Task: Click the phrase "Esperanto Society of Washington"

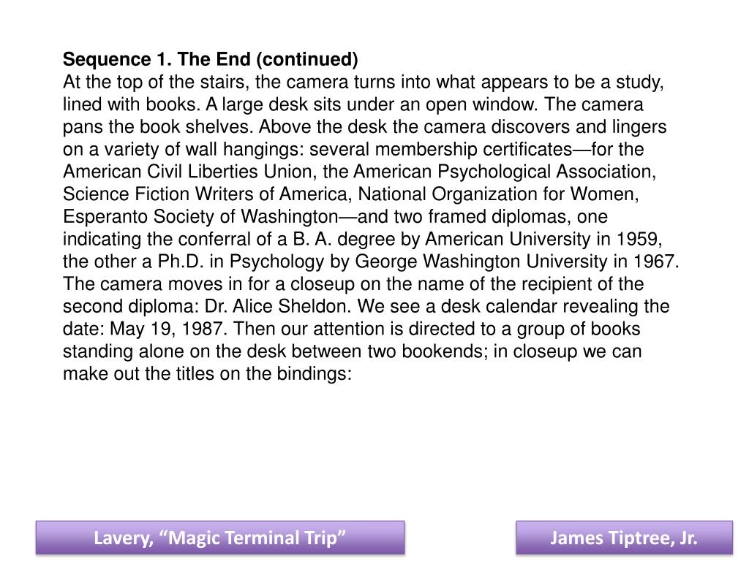Action: (x=200, y=216)
